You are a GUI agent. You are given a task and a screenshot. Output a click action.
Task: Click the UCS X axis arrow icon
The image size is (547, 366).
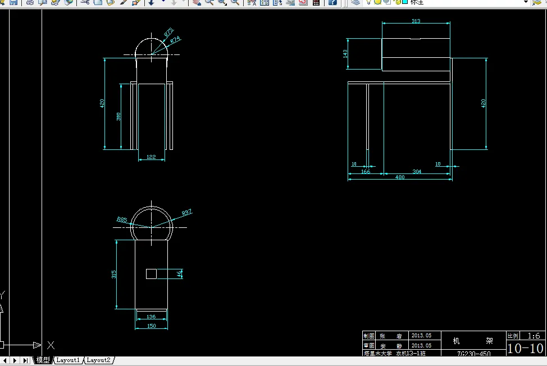37,345
